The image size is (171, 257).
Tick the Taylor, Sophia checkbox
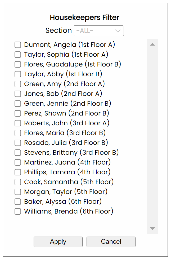(x=18, y=55)
